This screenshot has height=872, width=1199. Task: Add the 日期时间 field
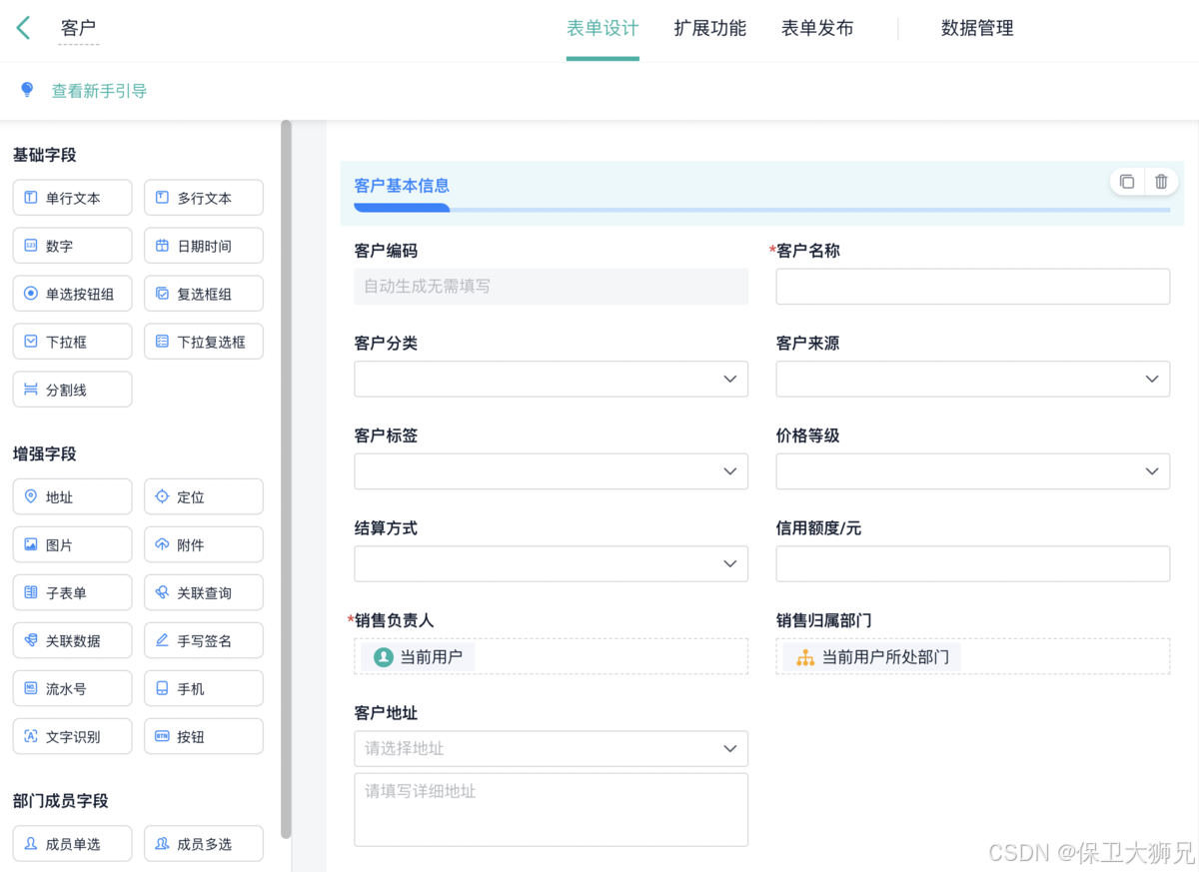click(x=204, y=246)
